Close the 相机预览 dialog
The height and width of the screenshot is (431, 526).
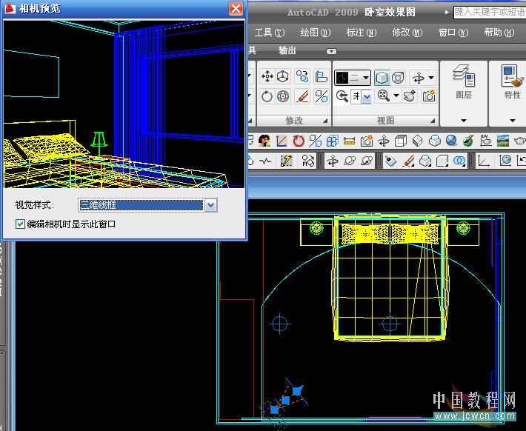236,9
